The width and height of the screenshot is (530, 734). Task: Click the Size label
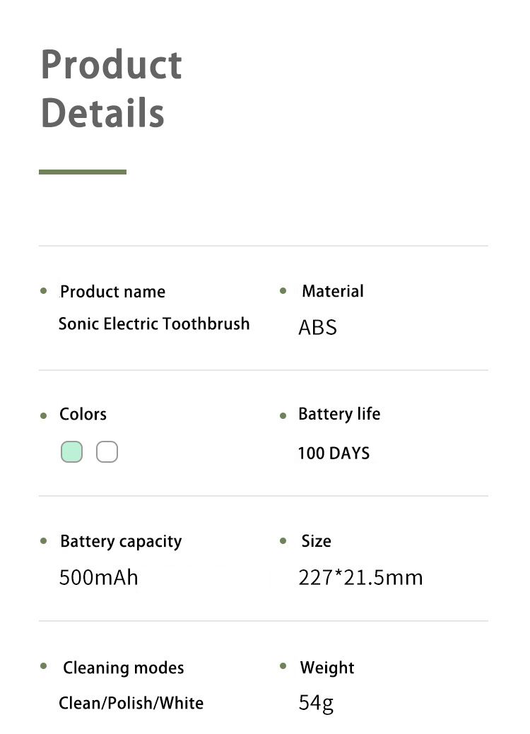(316, 541)
